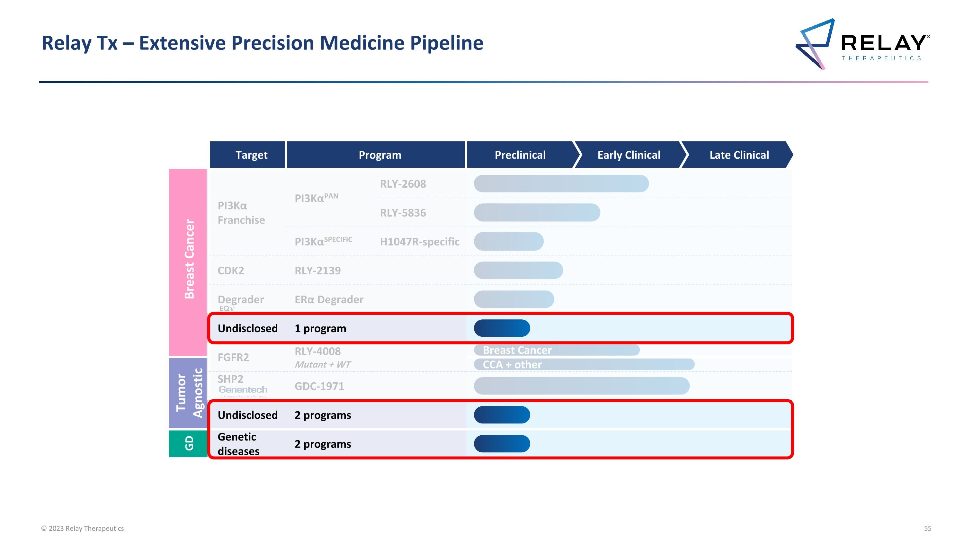The height and width of the screenshot is (542, 964).
Task: Click the H1047R-specific program label
Action: pos(420,242)
